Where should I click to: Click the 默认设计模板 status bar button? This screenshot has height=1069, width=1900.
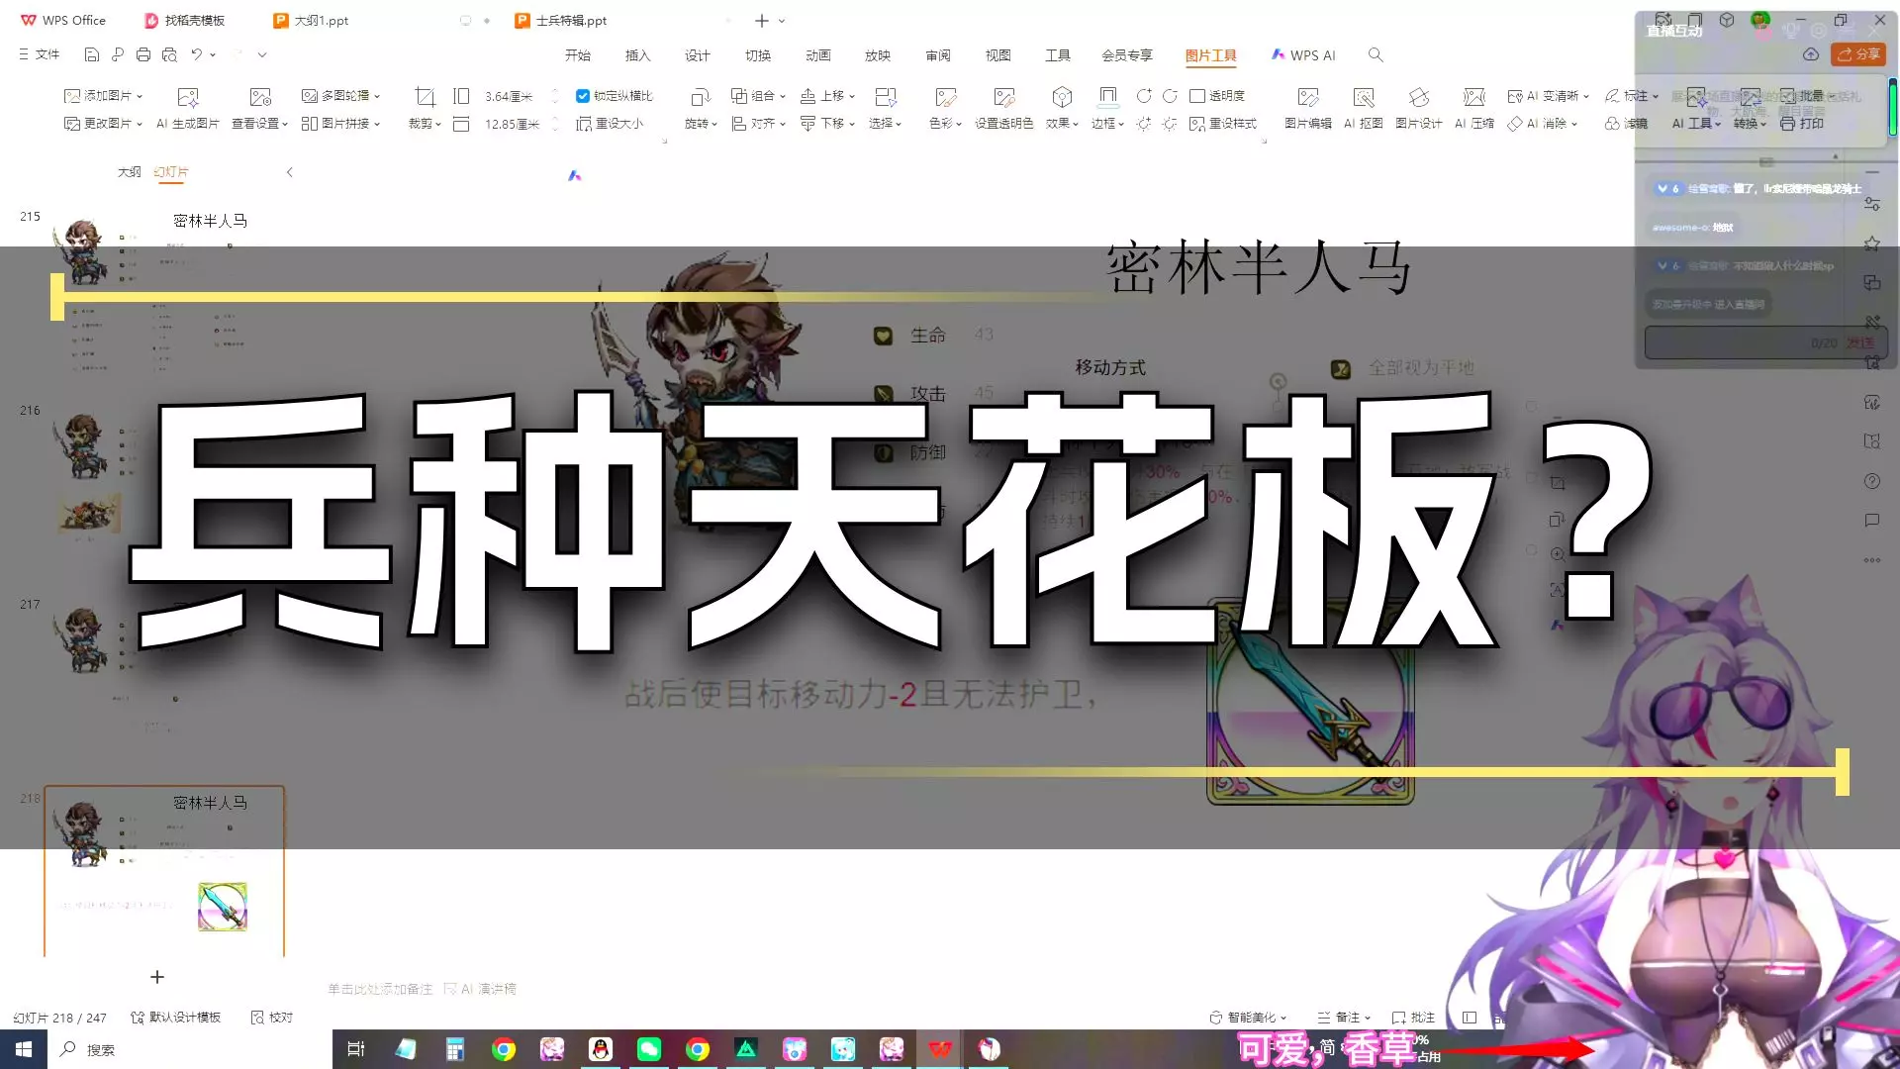[x=175, y=1018]
